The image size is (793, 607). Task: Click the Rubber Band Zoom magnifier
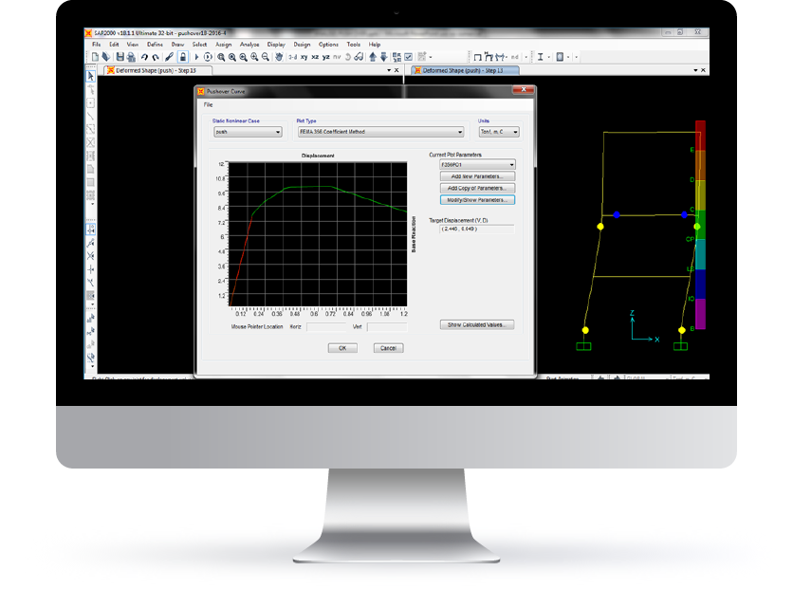point(221,57)
